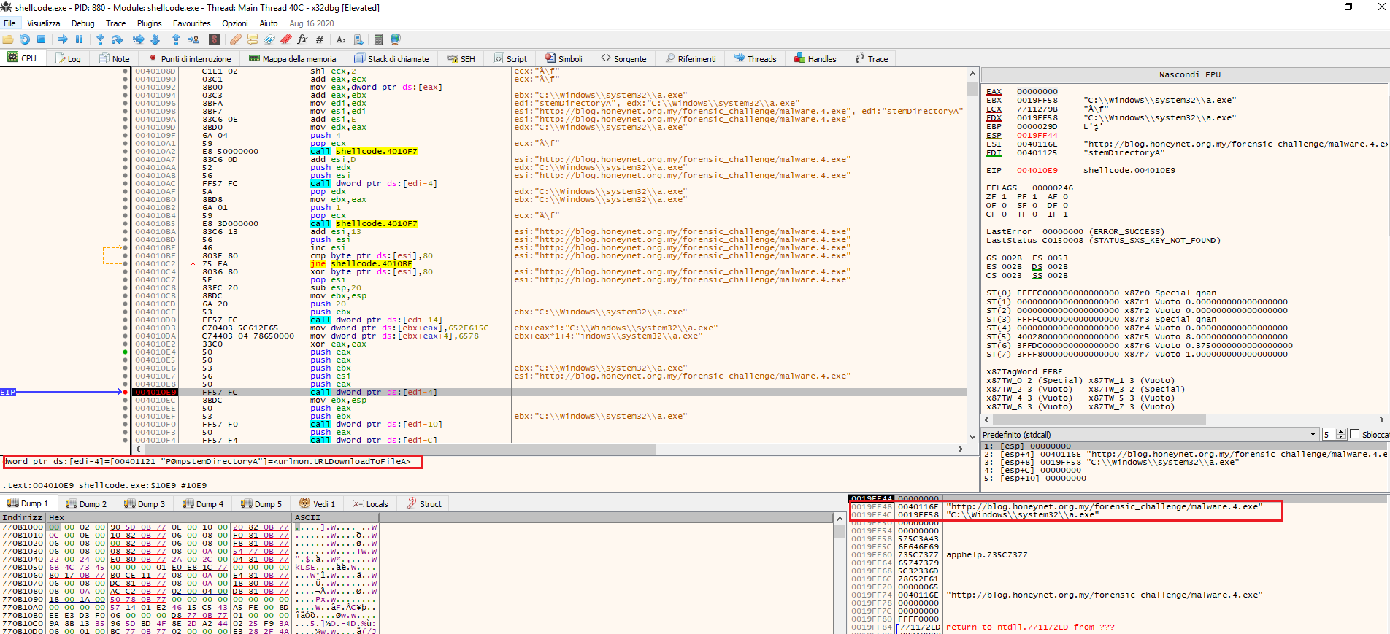The width and height of the screenshot is (1390, 634).
Task: Click the Indirizzo column header in dump
Action: [23, 517]
